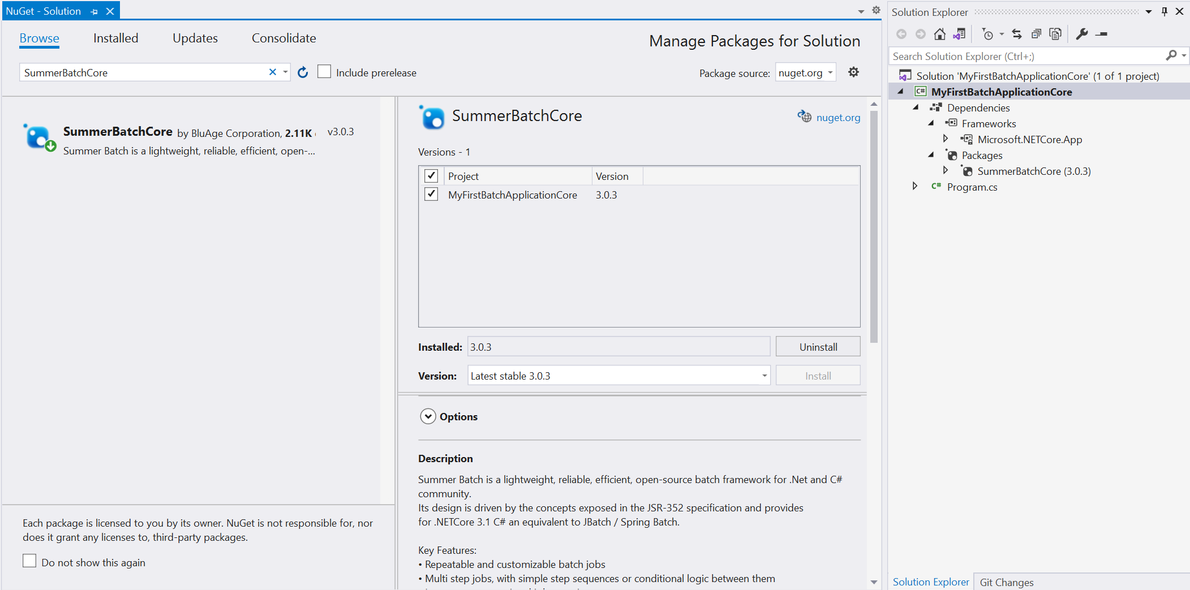Open Properties with the wrench icon
The width and height of the screenshot is (1190, 590).
(x=1082, y=34)
